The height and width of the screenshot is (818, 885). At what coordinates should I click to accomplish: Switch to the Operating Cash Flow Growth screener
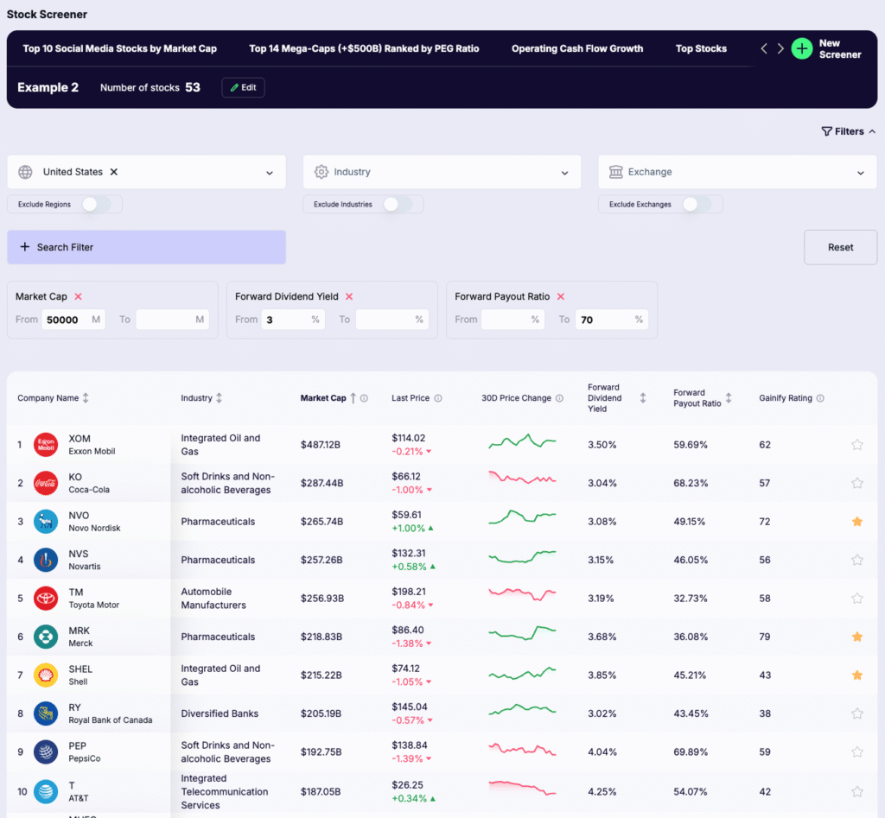tap(576, 49)
